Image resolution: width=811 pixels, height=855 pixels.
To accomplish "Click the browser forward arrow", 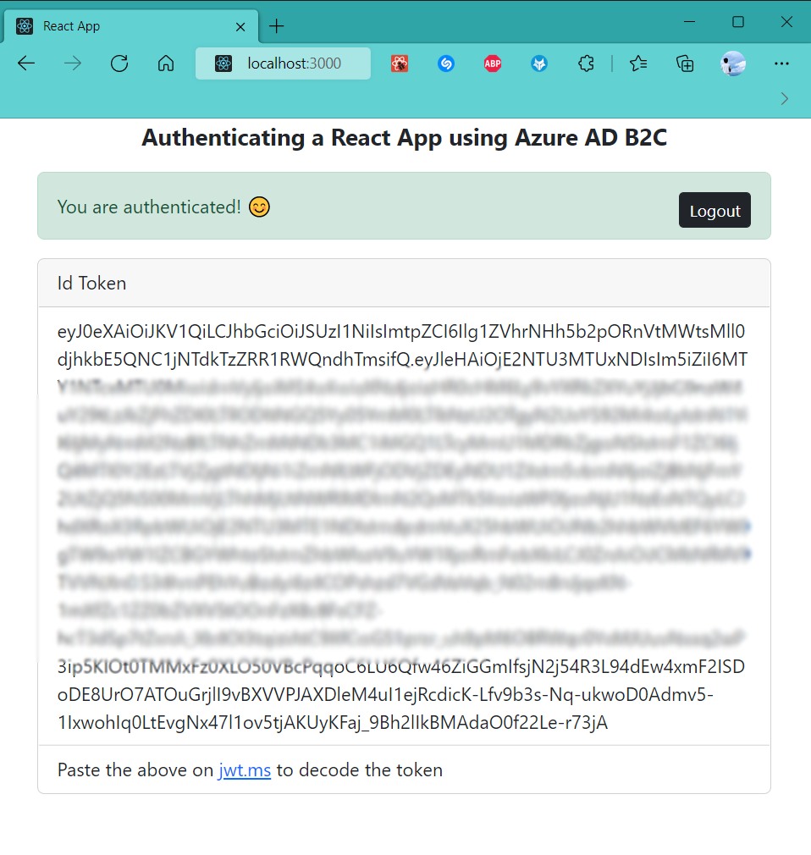I will (73, 63).
